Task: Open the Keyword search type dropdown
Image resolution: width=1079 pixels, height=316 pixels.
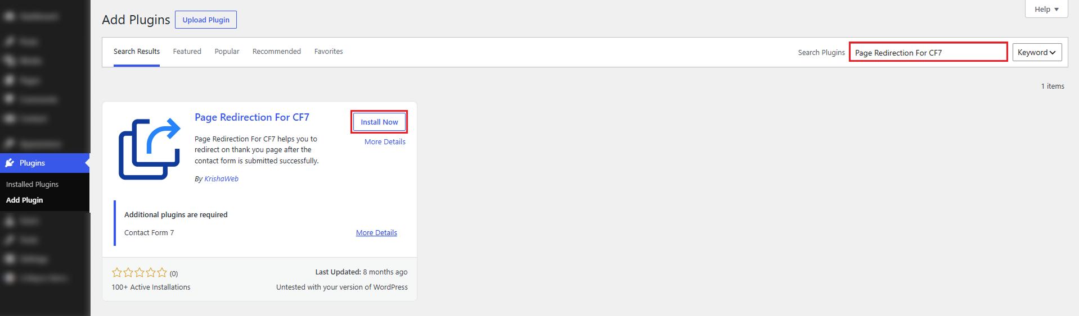Action: [1037, 52]
